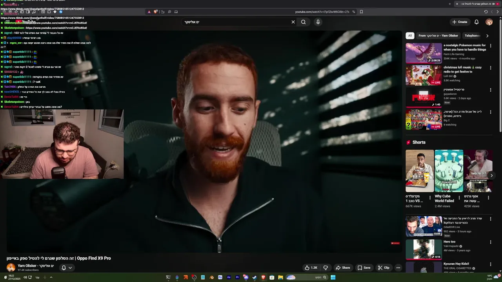Save the video to a playlist
Screen dimensions: 502x282
[364, 268]
